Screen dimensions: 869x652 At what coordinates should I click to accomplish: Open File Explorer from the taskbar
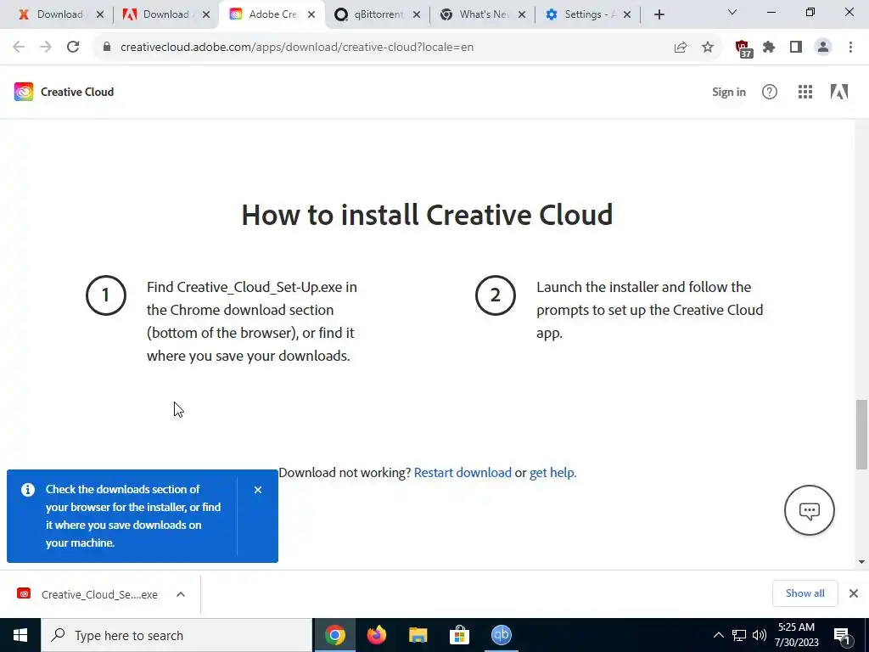pyautogui.click(x=418, y=635)
